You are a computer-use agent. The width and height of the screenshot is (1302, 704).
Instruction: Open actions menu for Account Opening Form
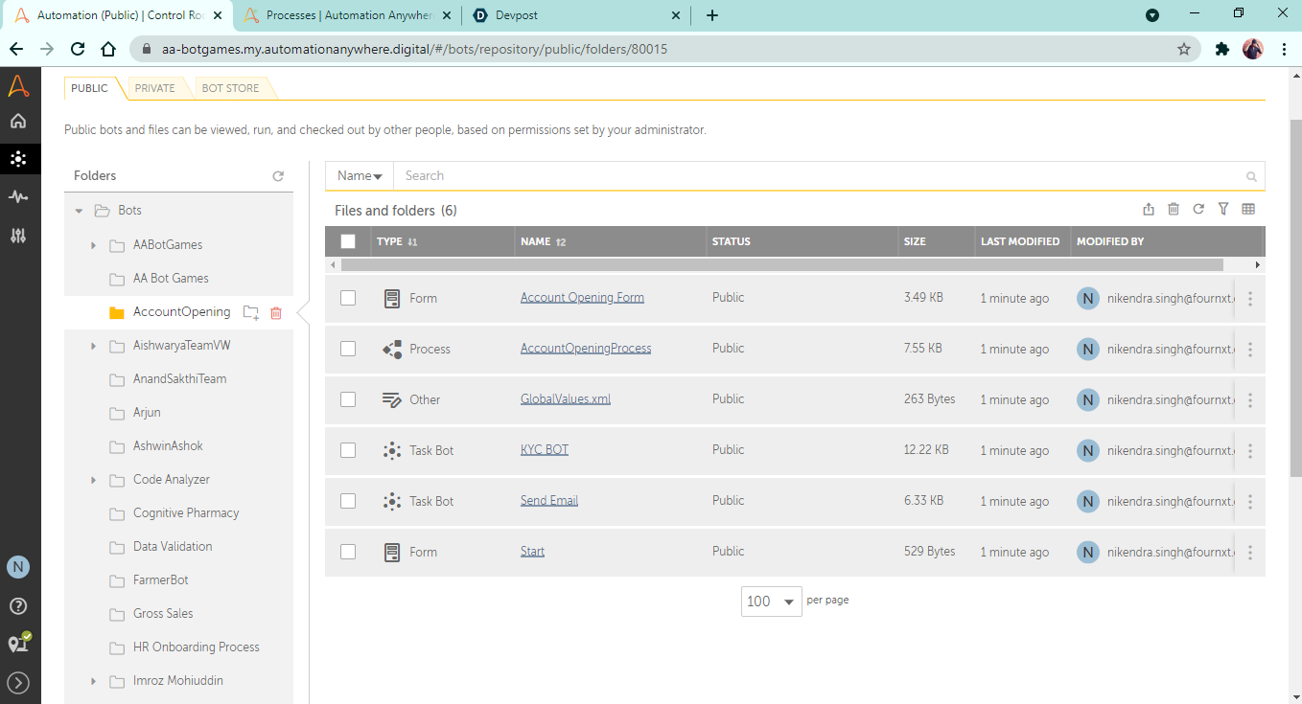point(1250,299)
